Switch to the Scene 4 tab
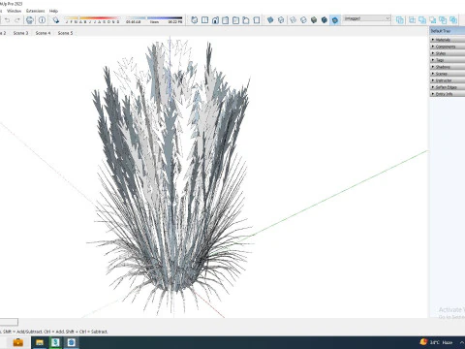This screenshot has height=349, width=465. pos(43,33)
